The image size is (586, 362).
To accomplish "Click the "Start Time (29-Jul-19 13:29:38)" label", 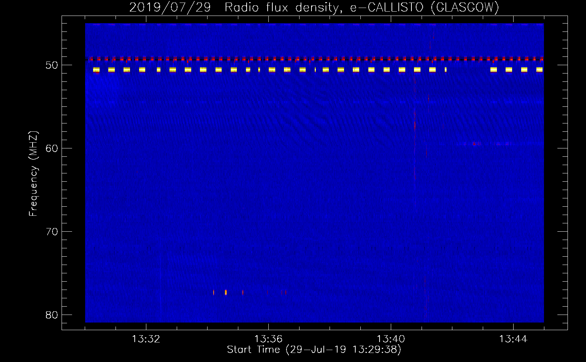I will pyautogui.click(x=314, y=350).
